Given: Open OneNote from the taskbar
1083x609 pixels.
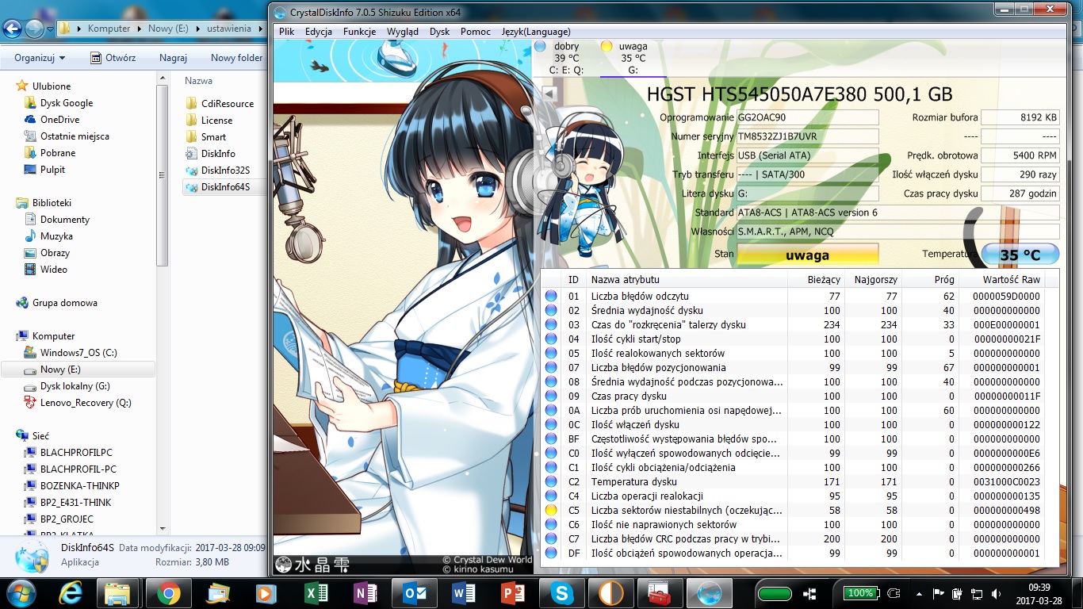Looking at the screenshot, I should (365, 593).
